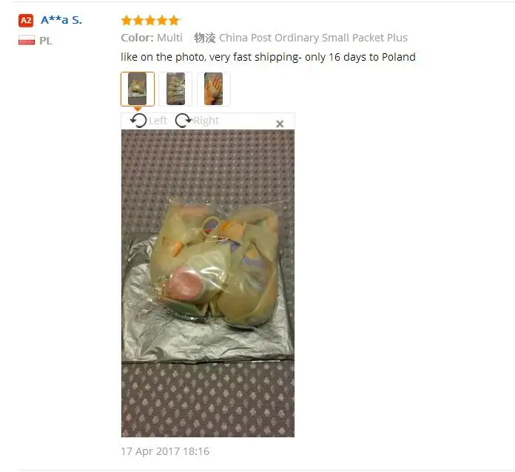Click the Color: Multi text
515x472 pixels.
pos(152,38)
